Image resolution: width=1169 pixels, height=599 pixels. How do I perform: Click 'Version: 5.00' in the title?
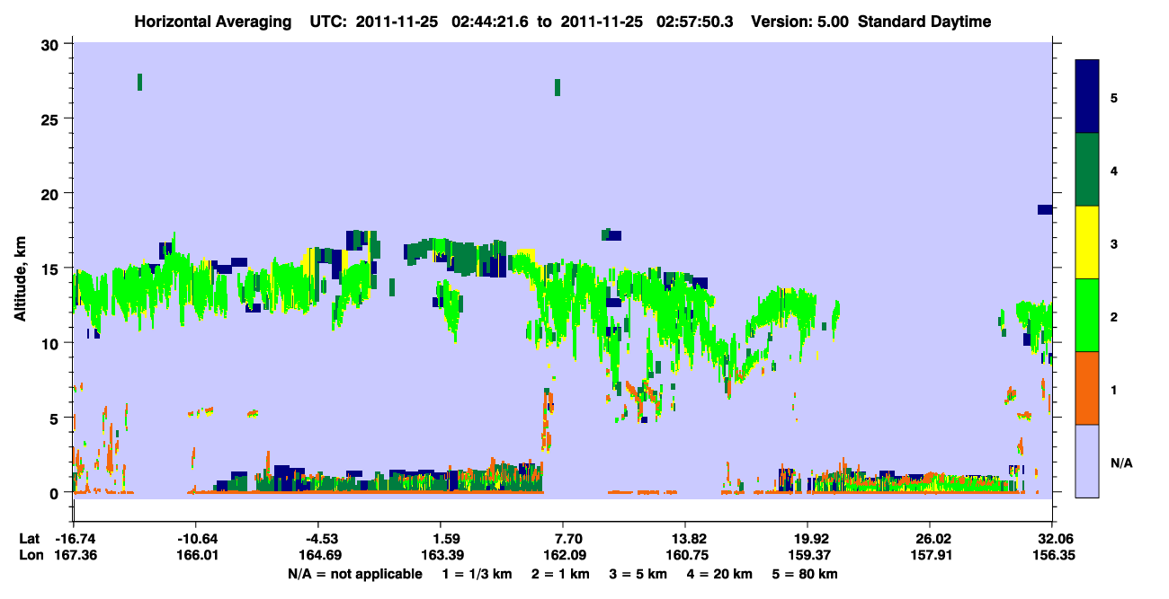[801, 22]
